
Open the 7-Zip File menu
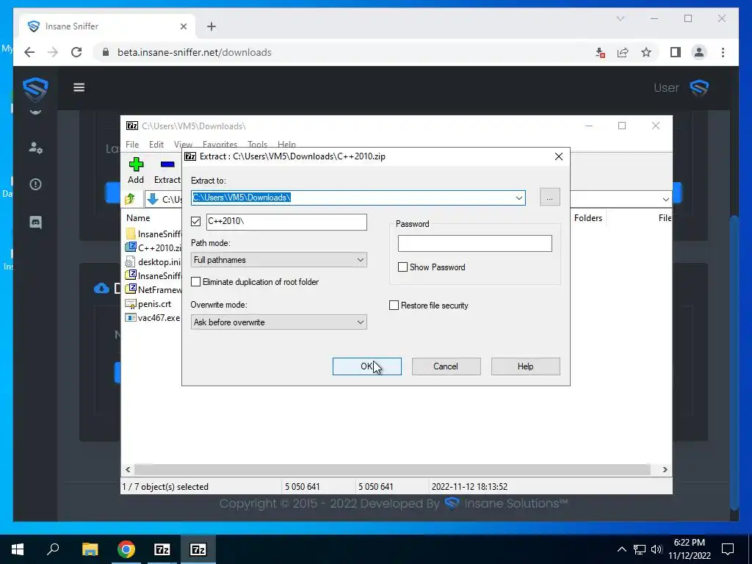pos(132,145)
